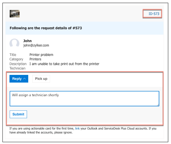
Task: Submit the reply message
Action: [18, 114]
